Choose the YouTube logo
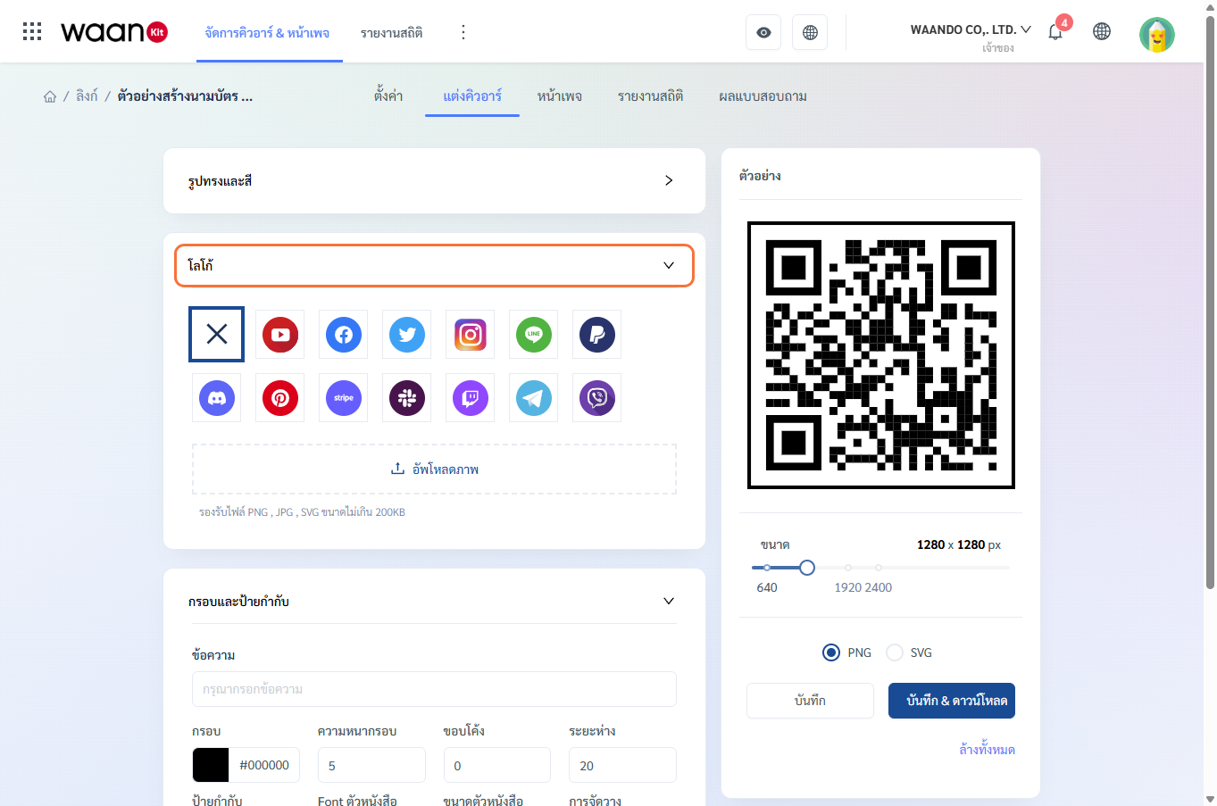 point(280,335)
